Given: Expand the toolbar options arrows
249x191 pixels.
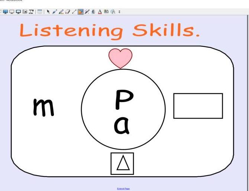Looking at the screenshot, I should pos(119,12).
